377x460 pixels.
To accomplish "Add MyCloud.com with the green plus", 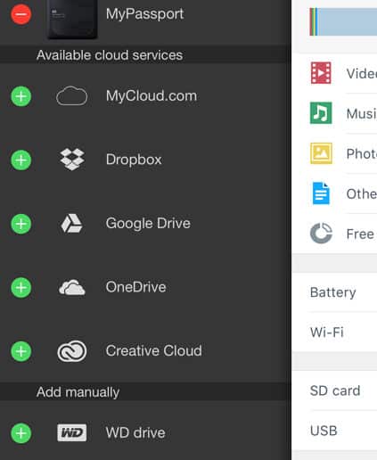I will coord(20,96).
